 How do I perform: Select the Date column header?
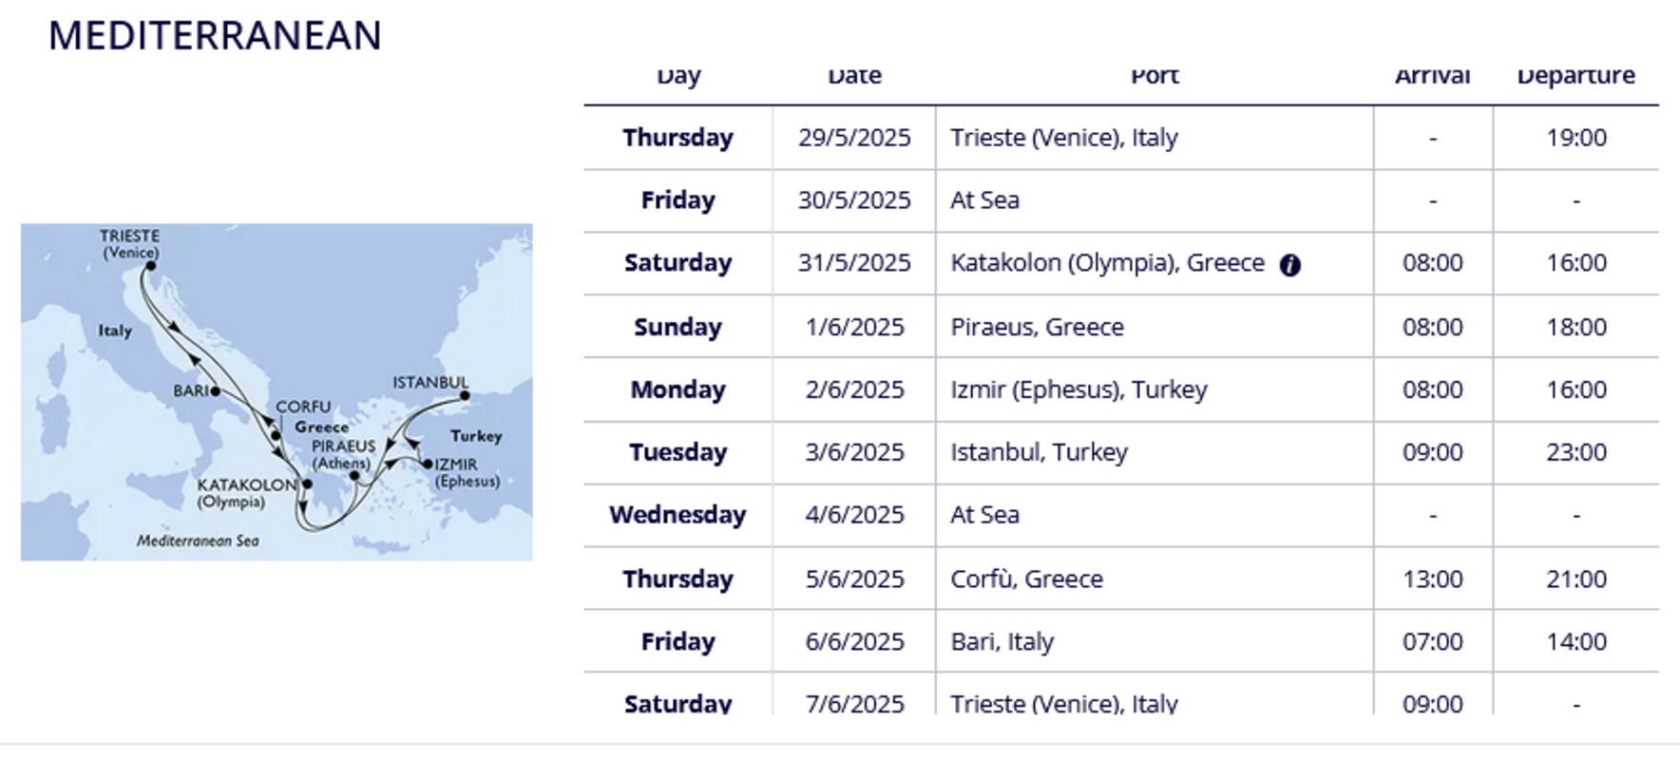click(854, 76)
